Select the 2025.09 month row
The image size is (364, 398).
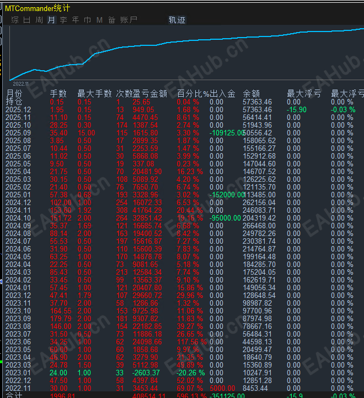click(x=182, y=133)
